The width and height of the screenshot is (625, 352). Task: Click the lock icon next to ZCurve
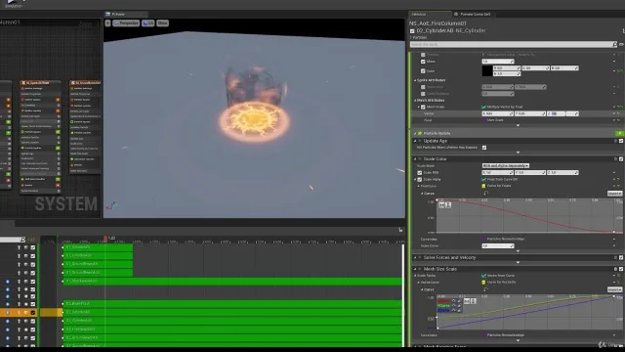tap(459, 310)
